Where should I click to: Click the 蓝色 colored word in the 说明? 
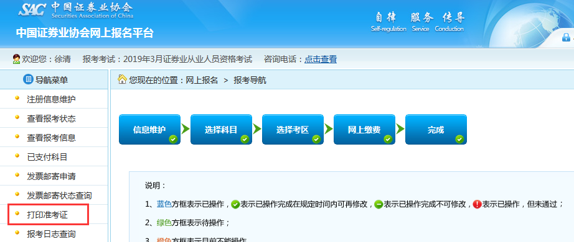tap(164, 204)
